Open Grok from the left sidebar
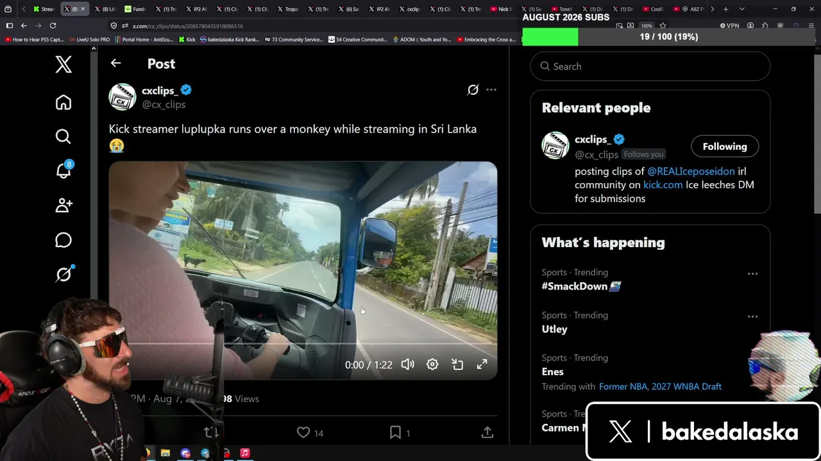This screenshot has width=821, height=461. tap(63, 274)
